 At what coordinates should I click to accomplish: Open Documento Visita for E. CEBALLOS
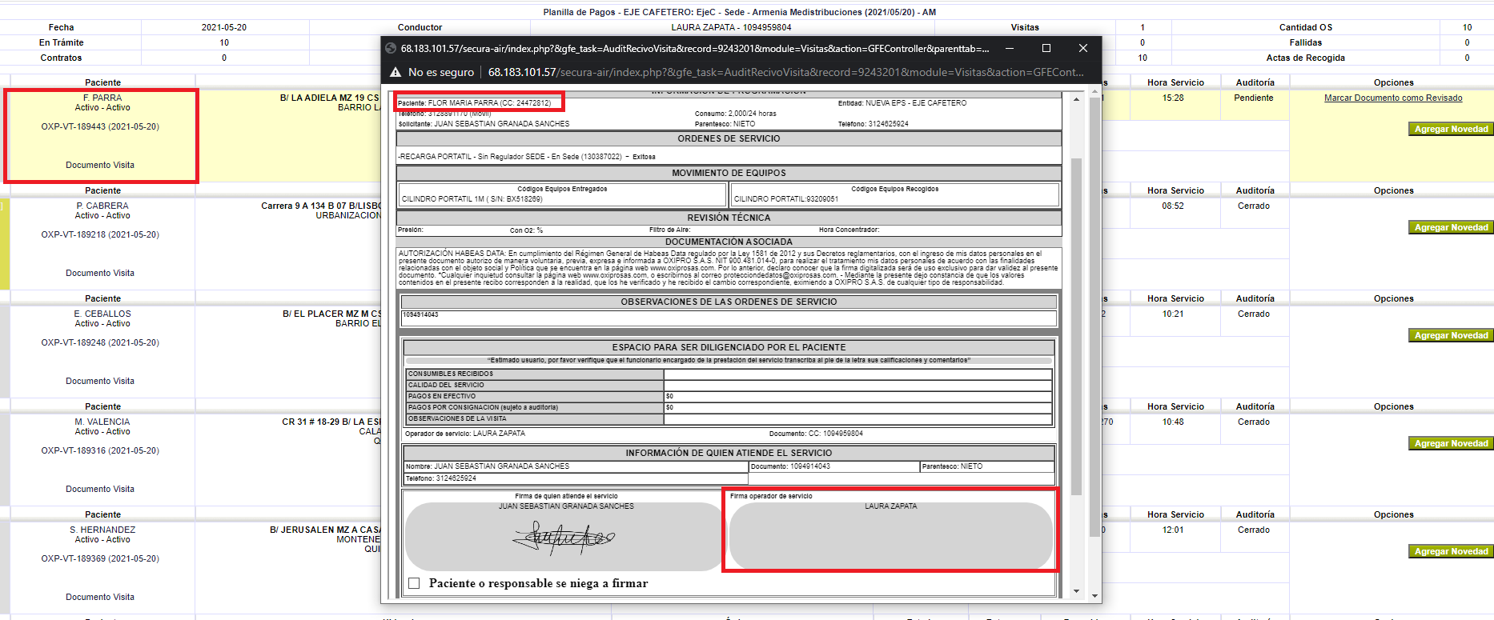[x=100, y=381]
